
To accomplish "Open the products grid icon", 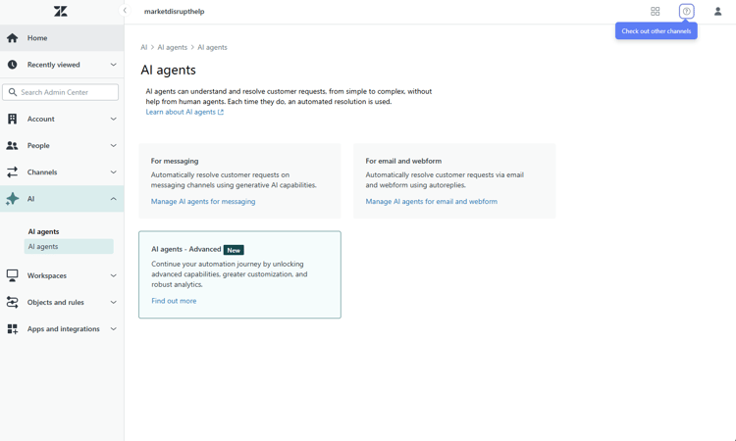I will click(x=656, y=12).
